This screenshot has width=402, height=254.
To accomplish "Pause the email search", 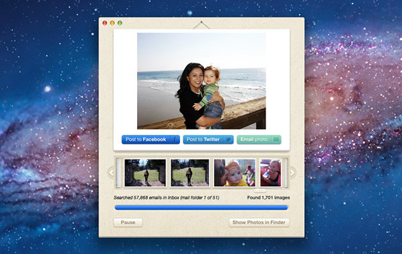I will [x=128, y=222].
